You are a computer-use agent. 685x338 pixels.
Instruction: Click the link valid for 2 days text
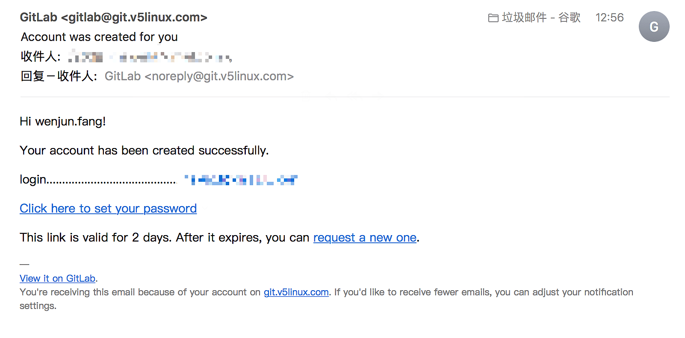(164, 238)
